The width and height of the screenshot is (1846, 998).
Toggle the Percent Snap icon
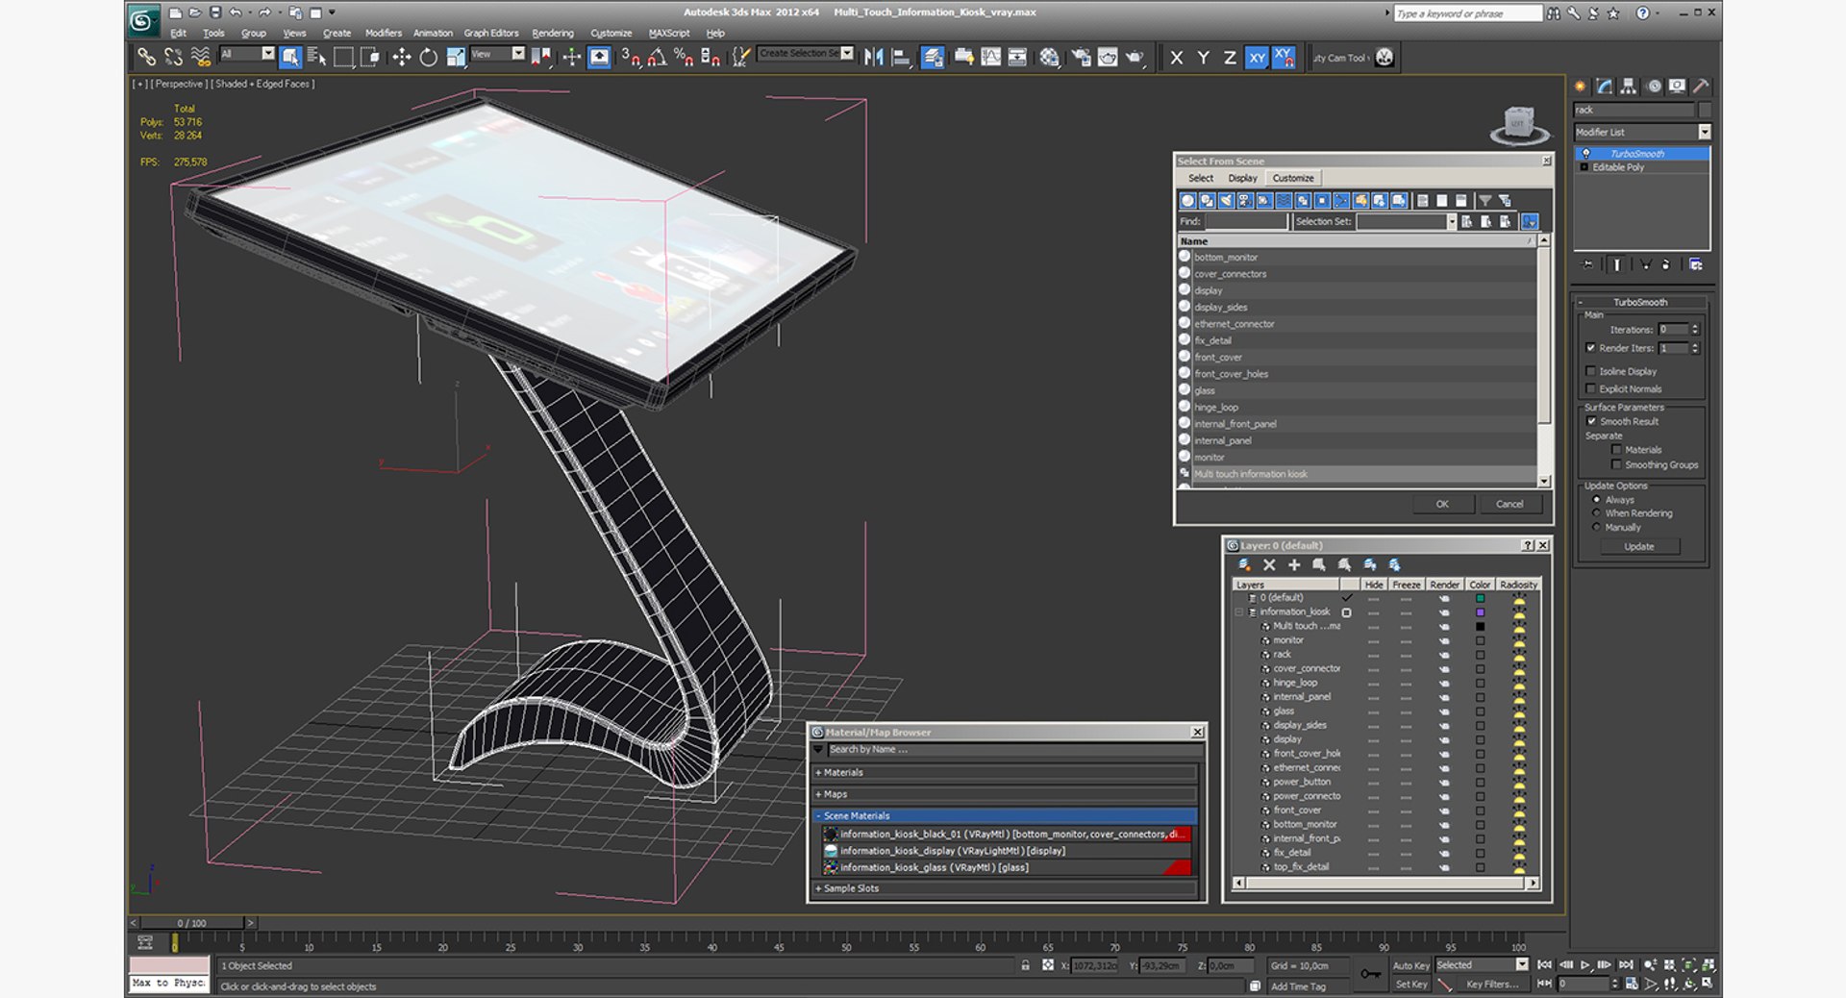pos(684,58)
